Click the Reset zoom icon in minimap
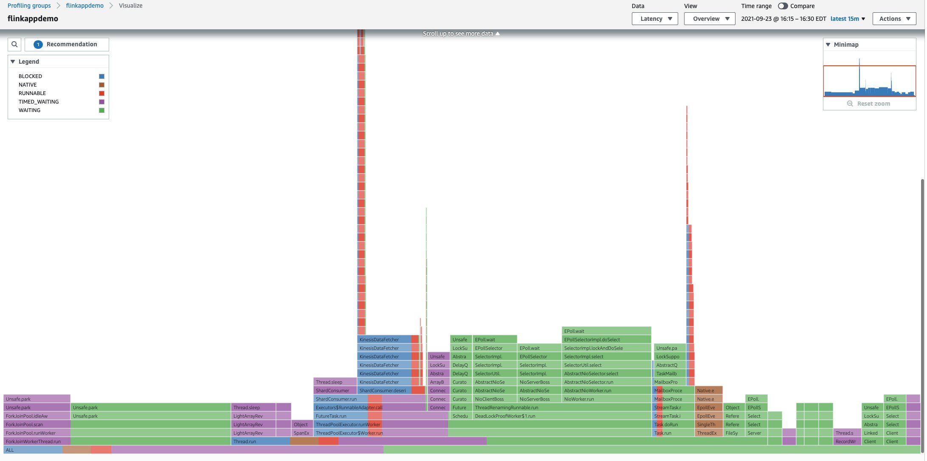This screenshot has height=461, width=927. click(x=850, y=104)
